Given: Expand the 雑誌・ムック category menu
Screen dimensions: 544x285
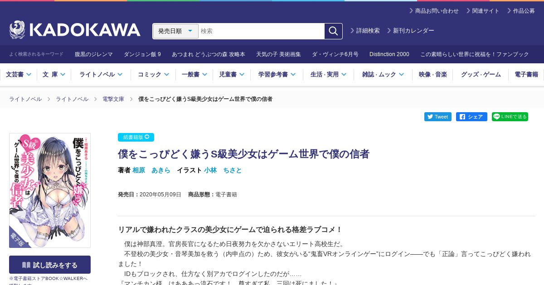Looking at the screenshot, I should coord(383,75).
